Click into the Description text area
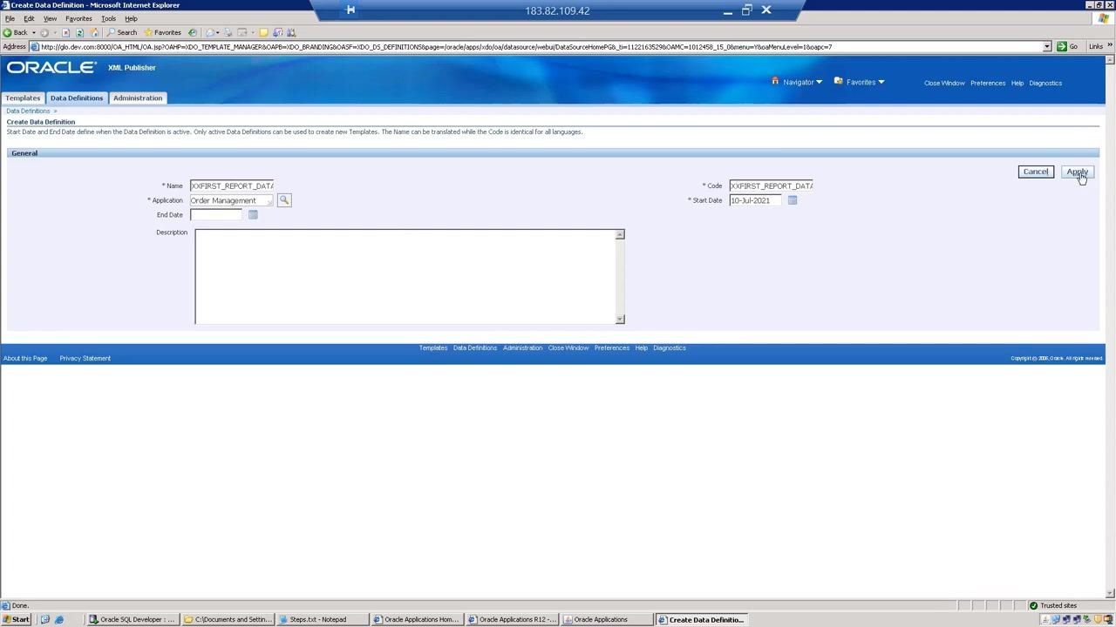This screenshot has width=1116, height=627. pyautogui.click(x=405, y=277)
